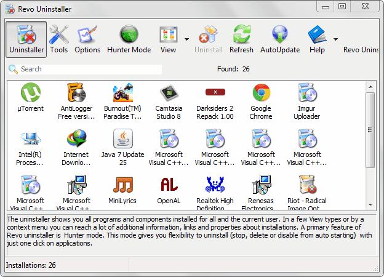Click scroll down arrow of program list

[x=370, y=205]
